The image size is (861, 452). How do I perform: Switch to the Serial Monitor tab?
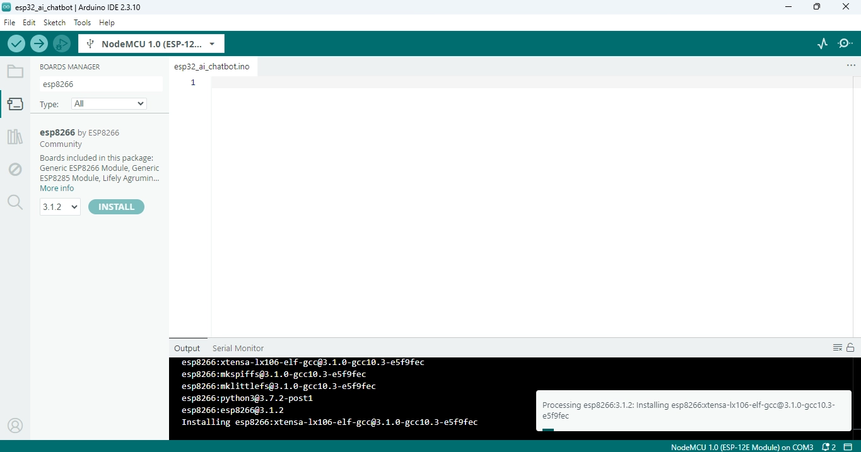click(x=238, y=348)
